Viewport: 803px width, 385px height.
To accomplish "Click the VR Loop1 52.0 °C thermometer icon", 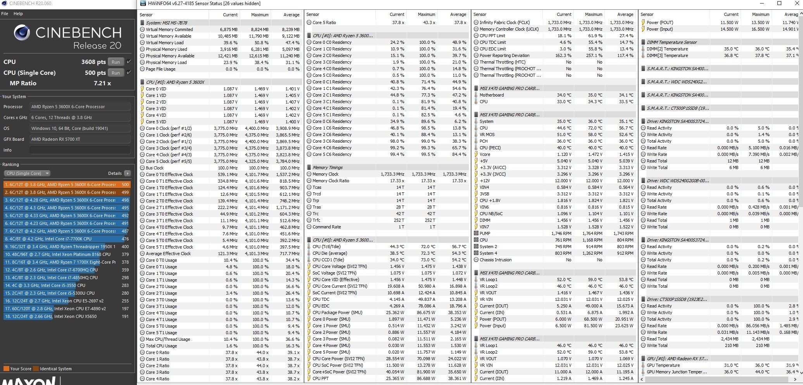I will (476, 280).
